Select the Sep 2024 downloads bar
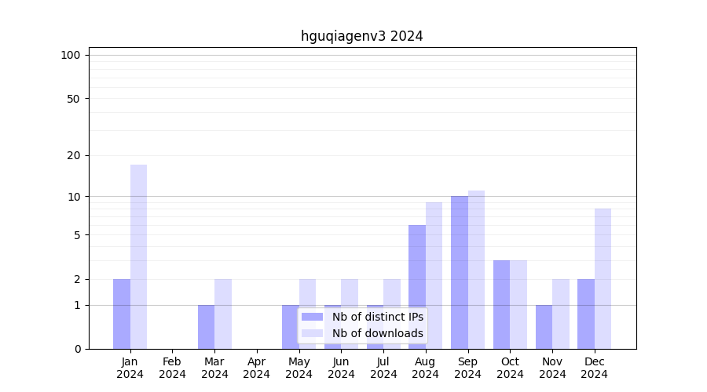This screenshot has width=707, height=392. pyautogui.click(x=476, y=270)
